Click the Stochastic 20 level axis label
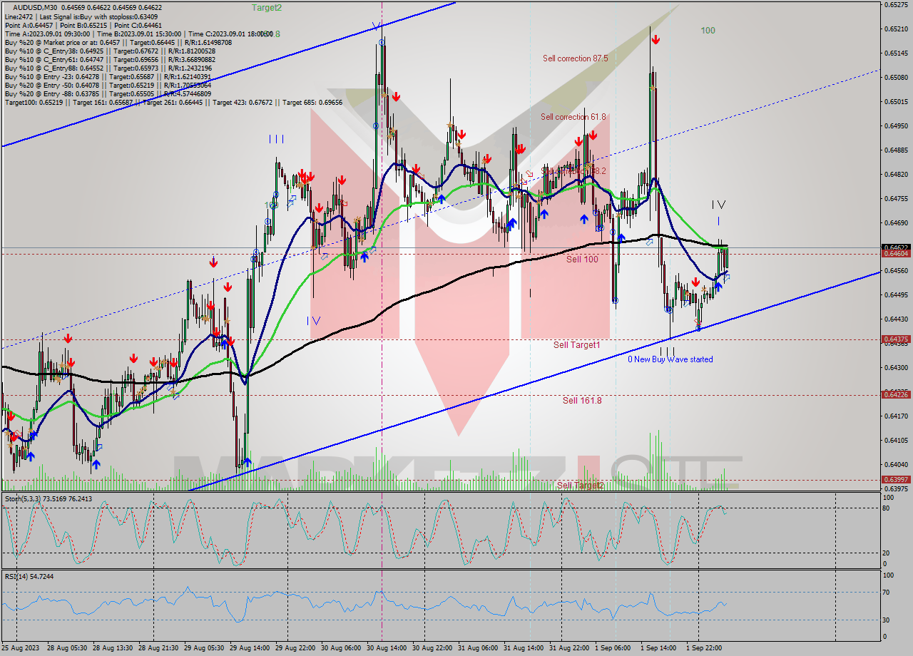Screen dimensions: 913x656 [885, 553]
